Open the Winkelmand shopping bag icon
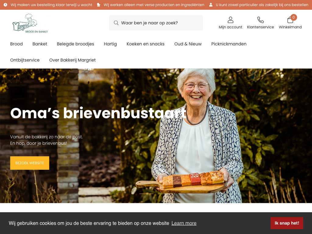This screenshot has height=234, width=312. [x=290, y=20]
